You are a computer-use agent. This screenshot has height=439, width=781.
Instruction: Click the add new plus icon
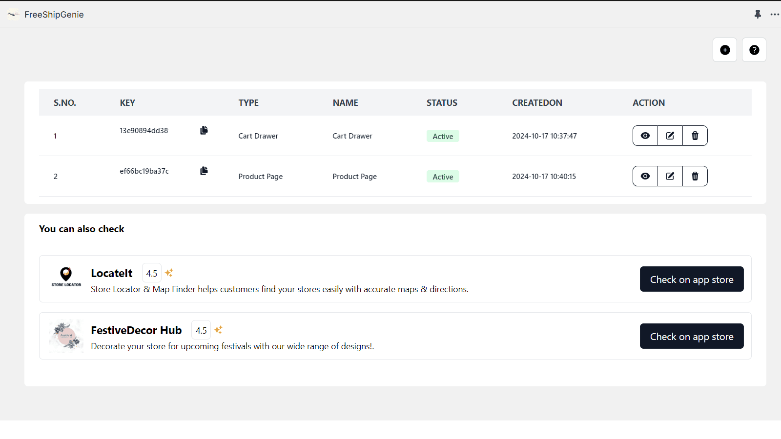click(x=725, y=50)
